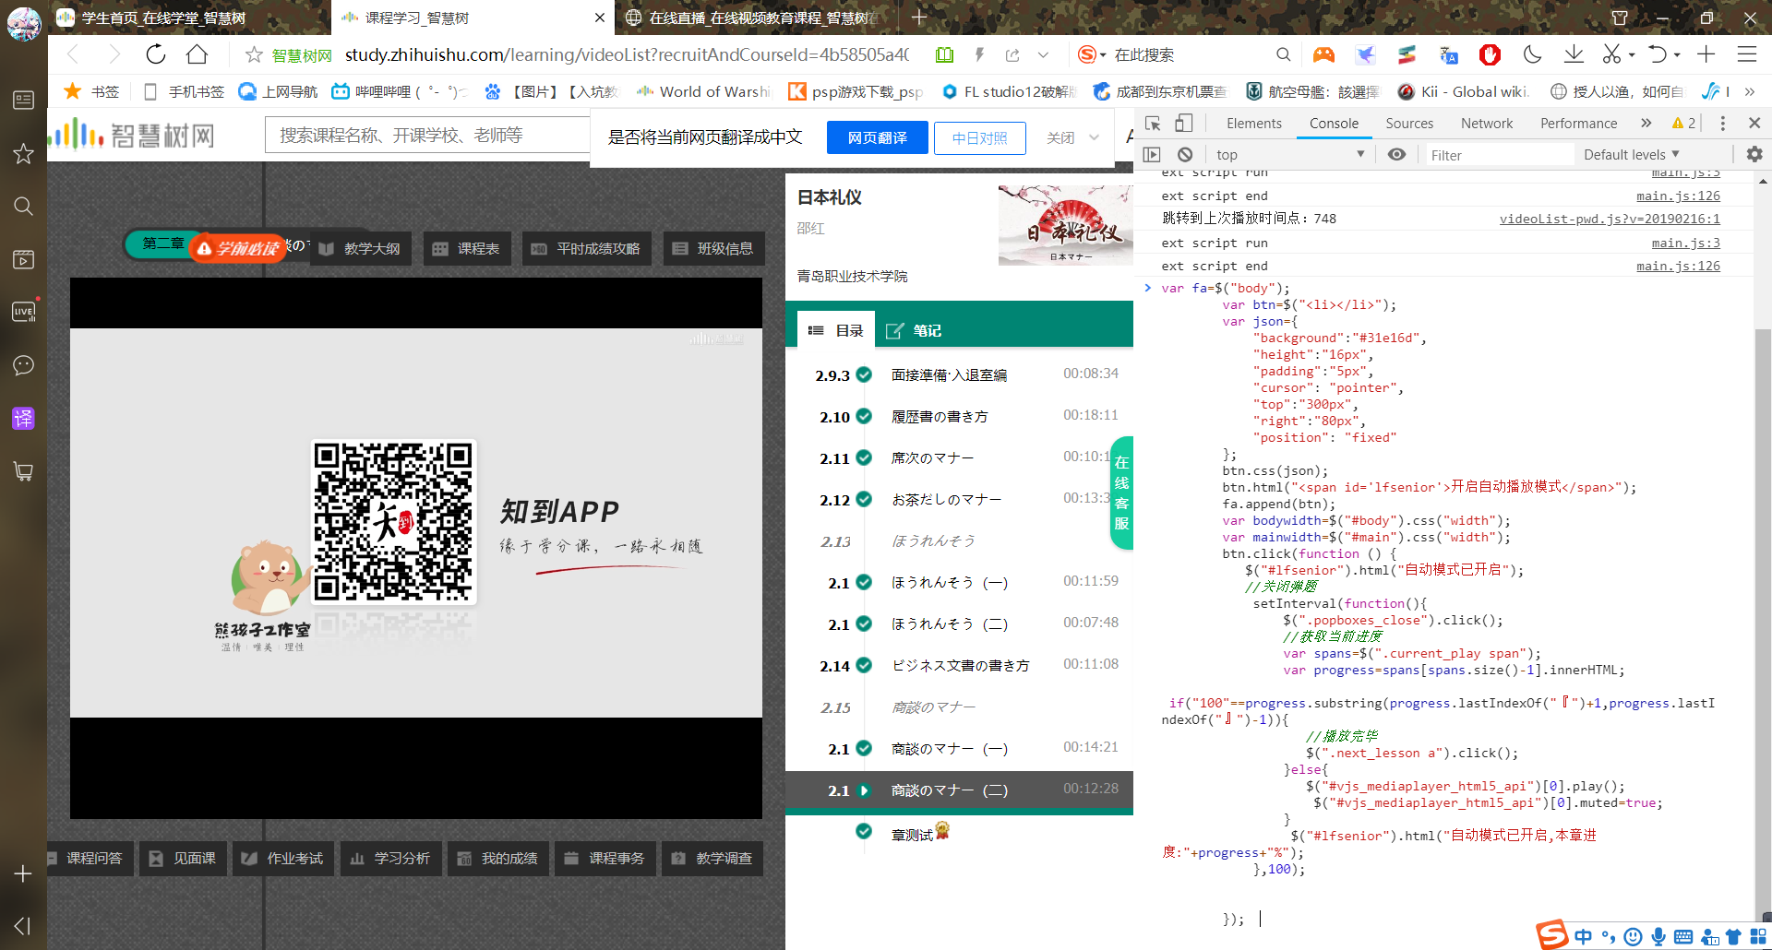Open the red ad-blocker extension
Viewport: 1772px width, 950px height.
click(x=1490, y=54)
